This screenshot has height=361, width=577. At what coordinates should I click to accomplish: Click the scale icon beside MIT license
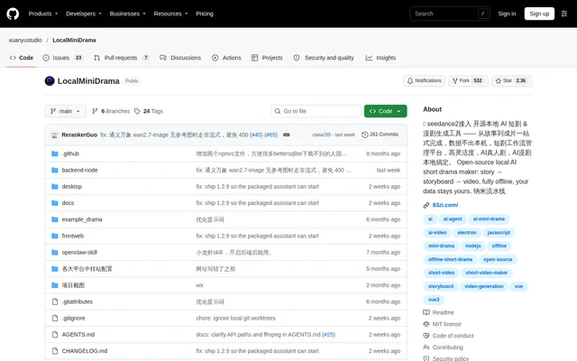click(426, 324)
